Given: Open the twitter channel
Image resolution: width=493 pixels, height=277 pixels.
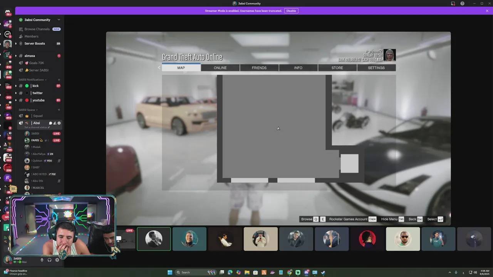Looking at the screenshot, I should [40, 93].
